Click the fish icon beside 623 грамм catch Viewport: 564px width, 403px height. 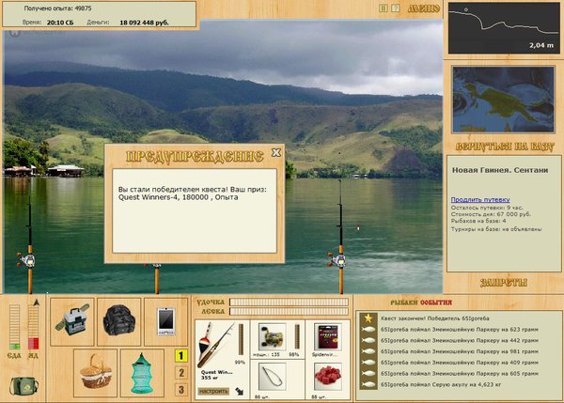[368, 330]
